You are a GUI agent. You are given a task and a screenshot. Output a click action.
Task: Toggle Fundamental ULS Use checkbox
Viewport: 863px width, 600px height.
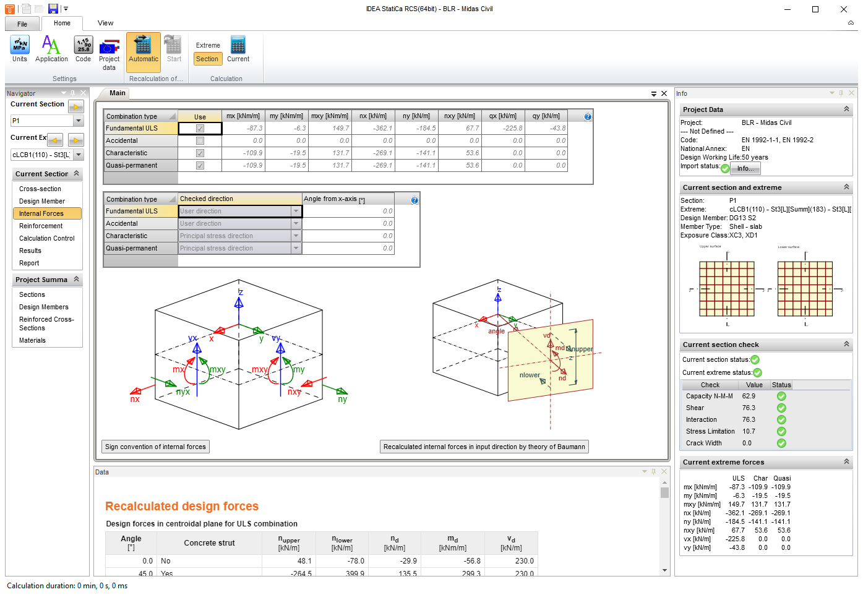[x=200, y=129]
